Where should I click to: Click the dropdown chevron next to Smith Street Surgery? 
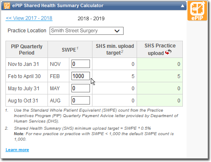[x=117, y=31]
